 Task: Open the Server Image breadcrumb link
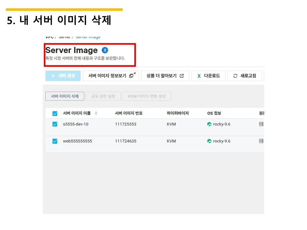click(88, 37)
